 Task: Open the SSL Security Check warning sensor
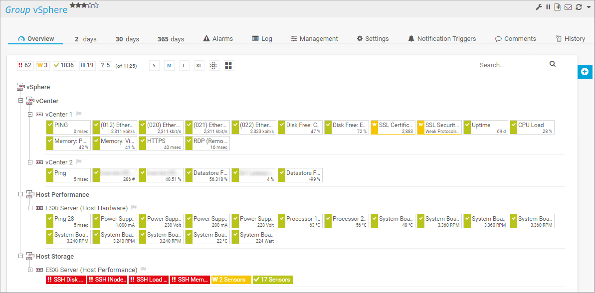click(439, 128)
